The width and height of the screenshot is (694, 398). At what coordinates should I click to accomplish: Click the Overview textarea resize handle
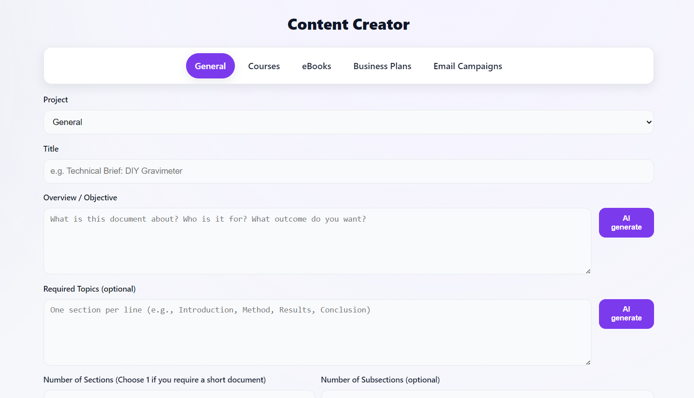(588, 271)
